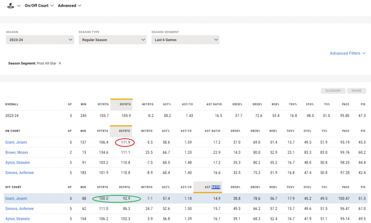Open Anfernee Simons' link in Off Court table

20,209
